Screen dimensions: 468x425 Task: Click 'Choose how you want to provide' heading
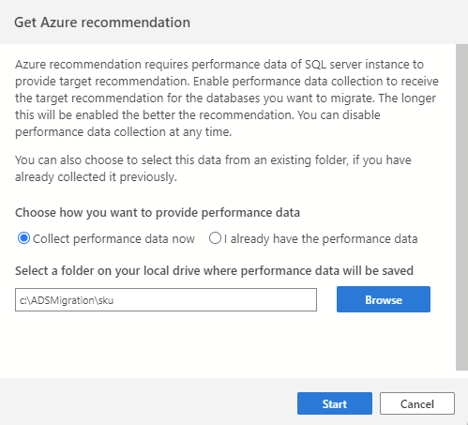(158, 213)
